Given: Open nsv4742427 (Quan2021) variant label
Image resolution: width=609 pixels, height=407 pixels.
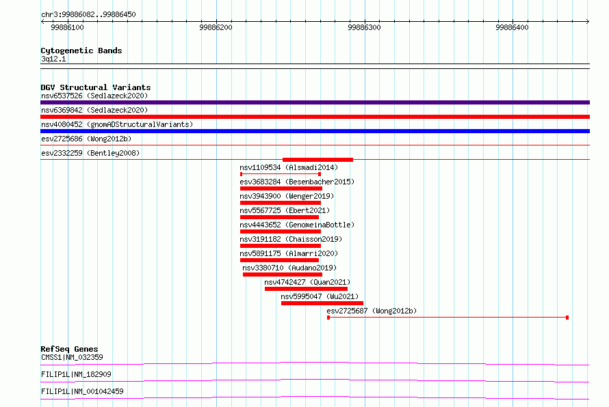Looking at the screenshot, I should [x=307, y=282].
